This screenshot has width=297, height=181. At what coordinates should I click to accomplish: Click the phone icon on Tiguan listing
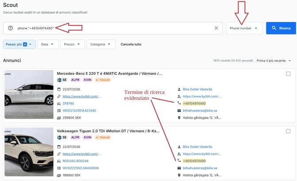[x=179, y=161]
